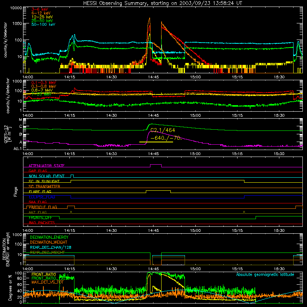Click the REAR_DEC_CHAN/128 legend label

click(51, 247)
